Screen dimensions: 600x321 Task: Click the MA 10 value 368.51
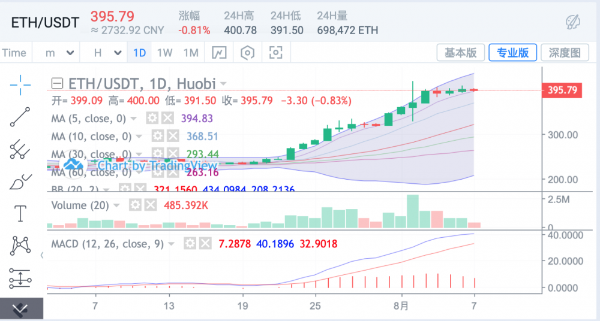[x=202, y=137]
